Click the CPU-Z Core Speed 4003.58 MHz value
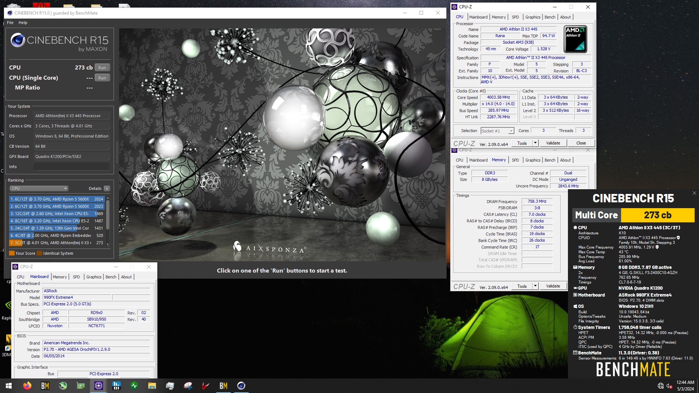Image resolution: width=699 pixels, height=393 pixels. tap(498, 98)
